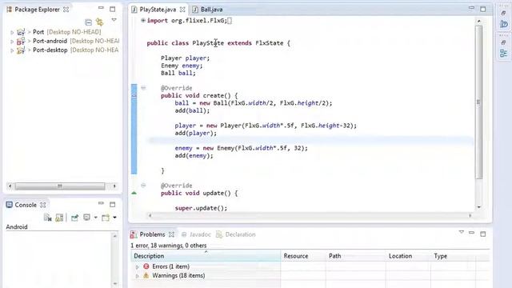Close the Console view tab
512x288 pixels.
tap(42, 205)
